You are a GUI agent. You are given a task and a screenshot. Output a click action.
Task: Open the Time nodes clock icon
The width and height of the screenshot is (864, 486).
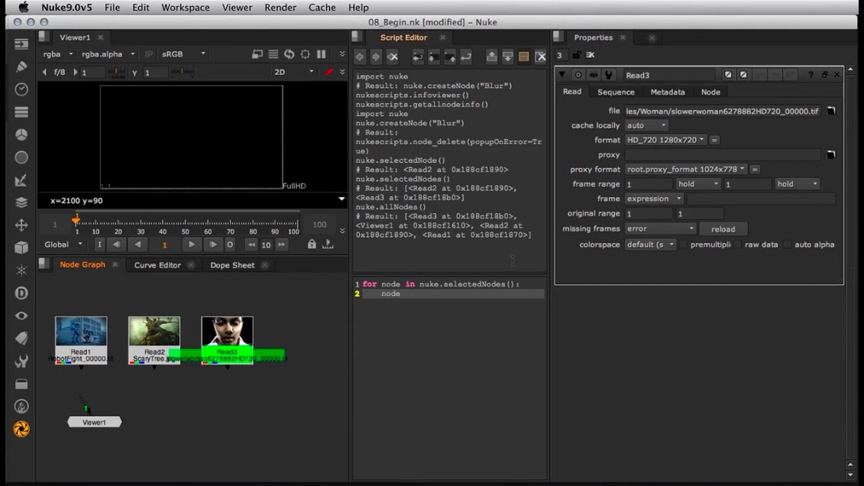[21, 89]
